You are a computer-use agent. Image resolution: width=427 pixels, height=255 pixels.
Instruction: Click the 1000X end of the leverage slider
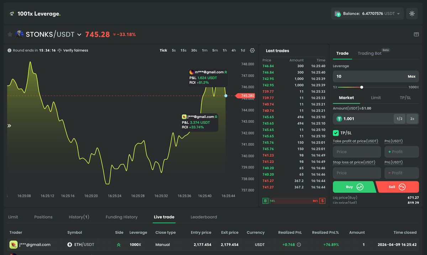point(414,87)
